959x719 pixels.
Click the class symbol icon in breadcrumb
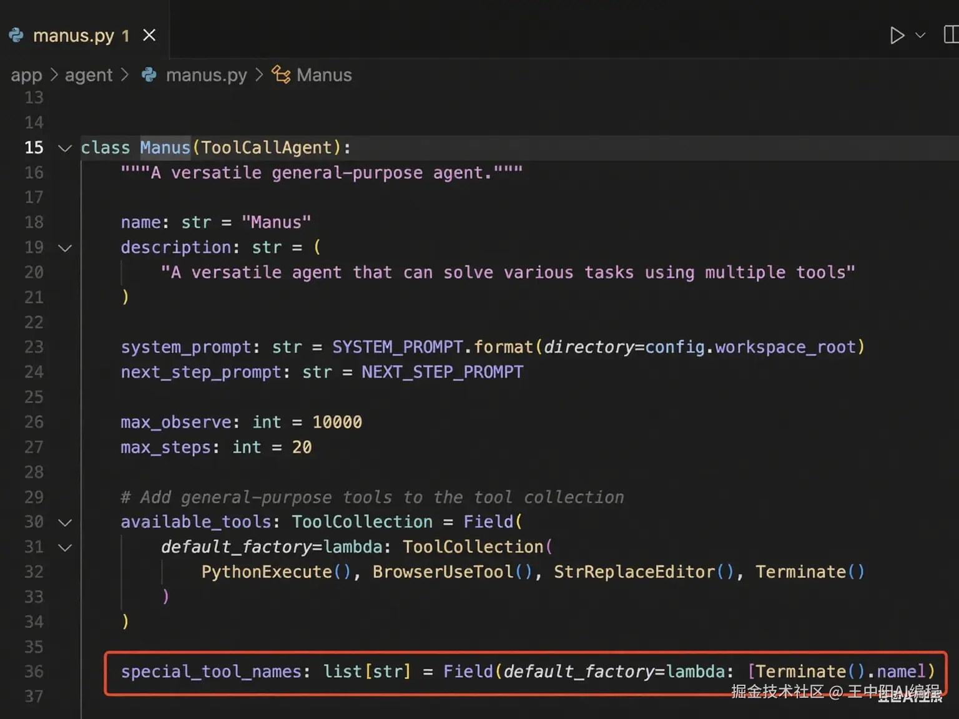[x=281, y=75]
